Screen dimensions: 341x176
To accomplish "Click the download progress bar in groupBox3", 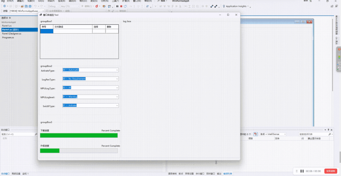I will pos(79,136).
